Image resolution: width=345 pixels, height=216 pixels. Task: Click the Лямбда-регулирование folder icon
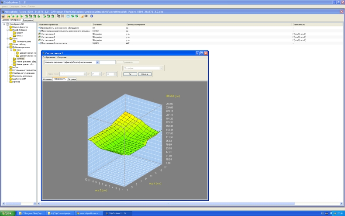pyautogui.click(x=10, y=73)
